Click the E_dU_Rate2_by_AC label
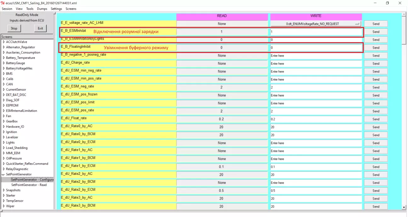Screen dimensions: 408x217 click(x=76, y=174)
